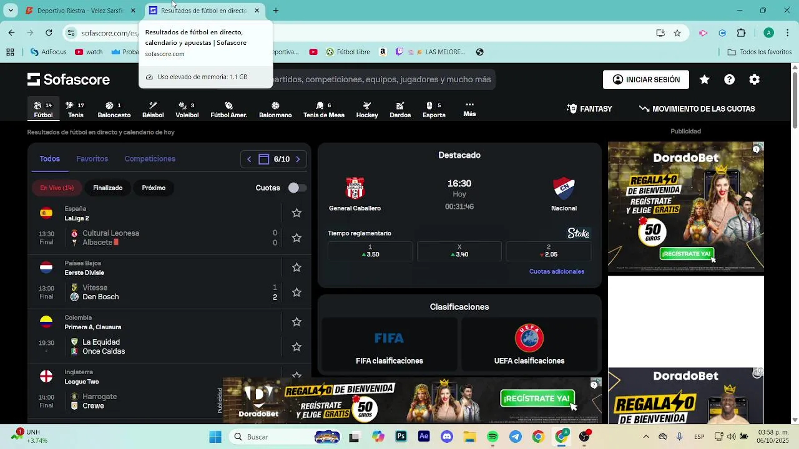Open the Tenis de Mesa category
Image resolution: width=799 pixels, height=449 pixels.
323,109
